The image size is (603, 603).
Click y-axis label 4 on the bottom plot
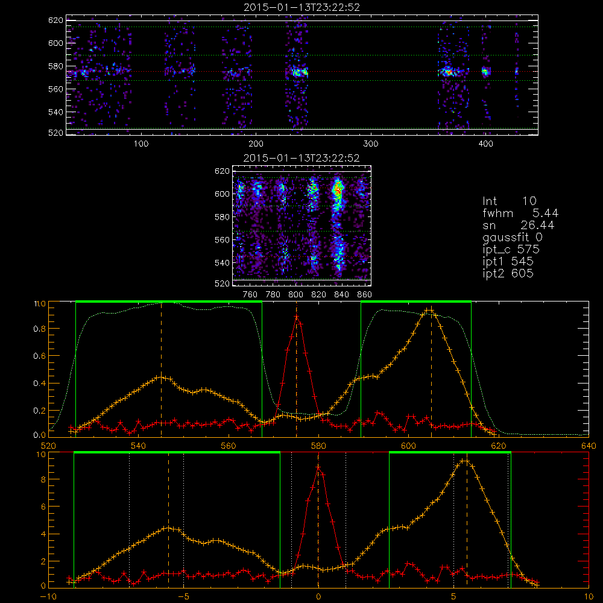pos(43,534)
